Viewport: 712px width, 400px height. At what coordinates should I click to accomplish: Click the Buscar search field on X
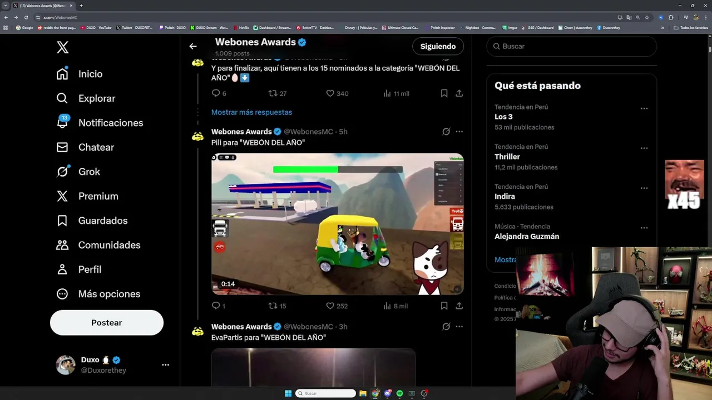point(572,46)
